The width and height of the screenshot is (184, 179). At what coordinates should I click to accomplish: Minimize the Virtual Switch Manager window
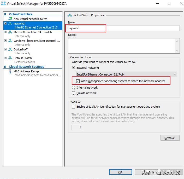[x=157, y=3]
